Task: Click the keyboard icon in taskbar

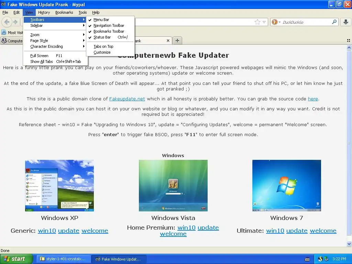Action: coord(307,259)
